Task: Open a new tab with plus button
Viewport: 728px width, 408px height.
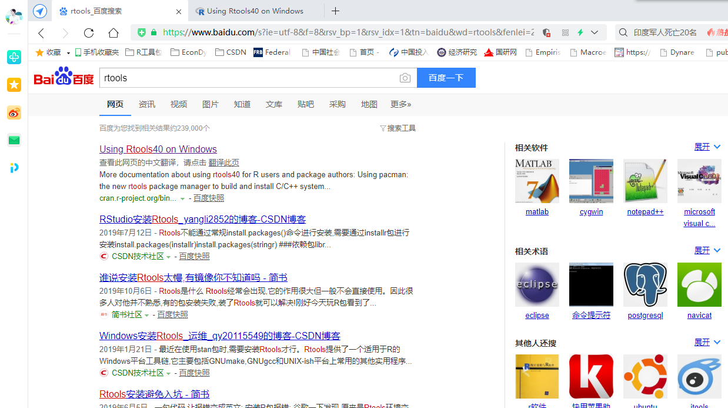Action: click(x=335, y=11)
